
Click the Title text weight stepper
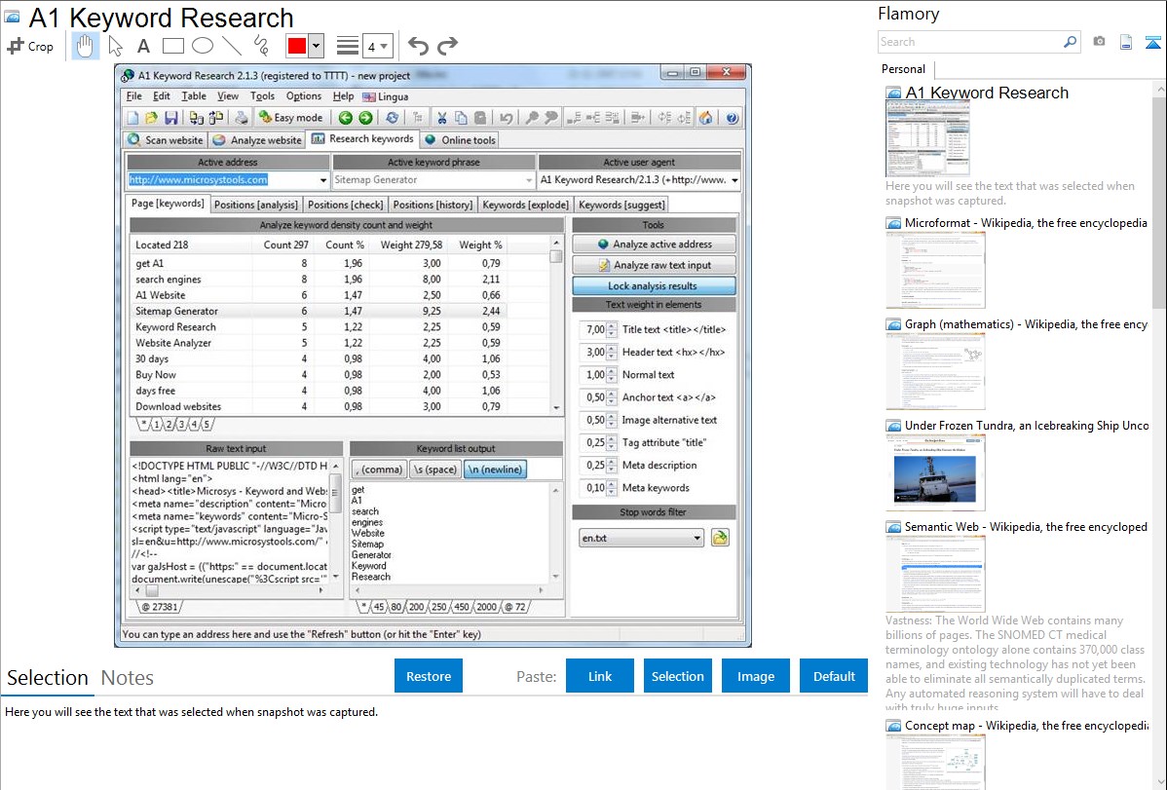612,329
